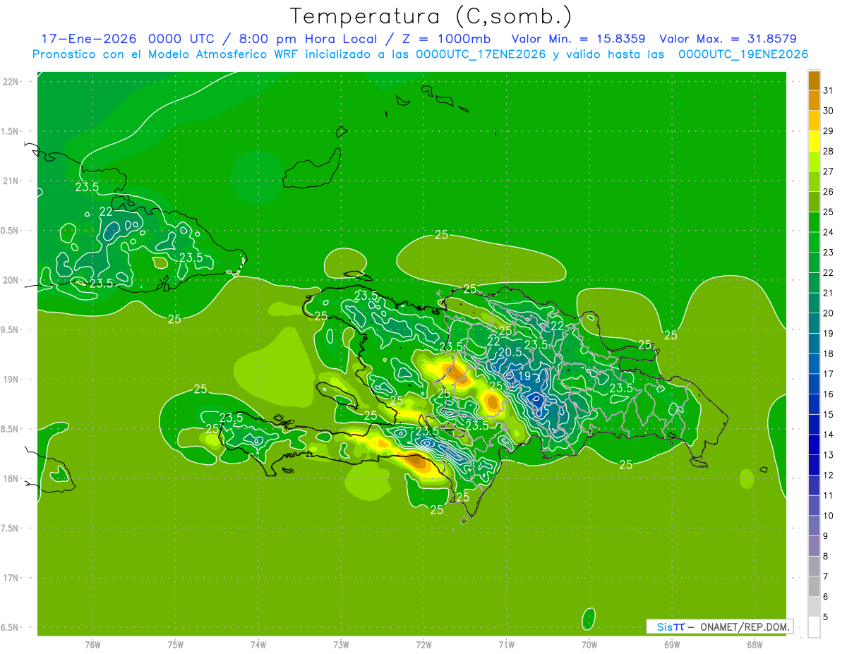Pick the legend swatch between 30 and 31
847x654 pixels.
(x=814, y=101)
